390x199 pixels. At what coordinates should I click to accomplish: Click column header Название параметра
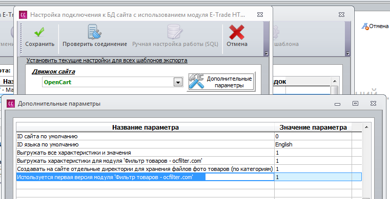(145, 128)
